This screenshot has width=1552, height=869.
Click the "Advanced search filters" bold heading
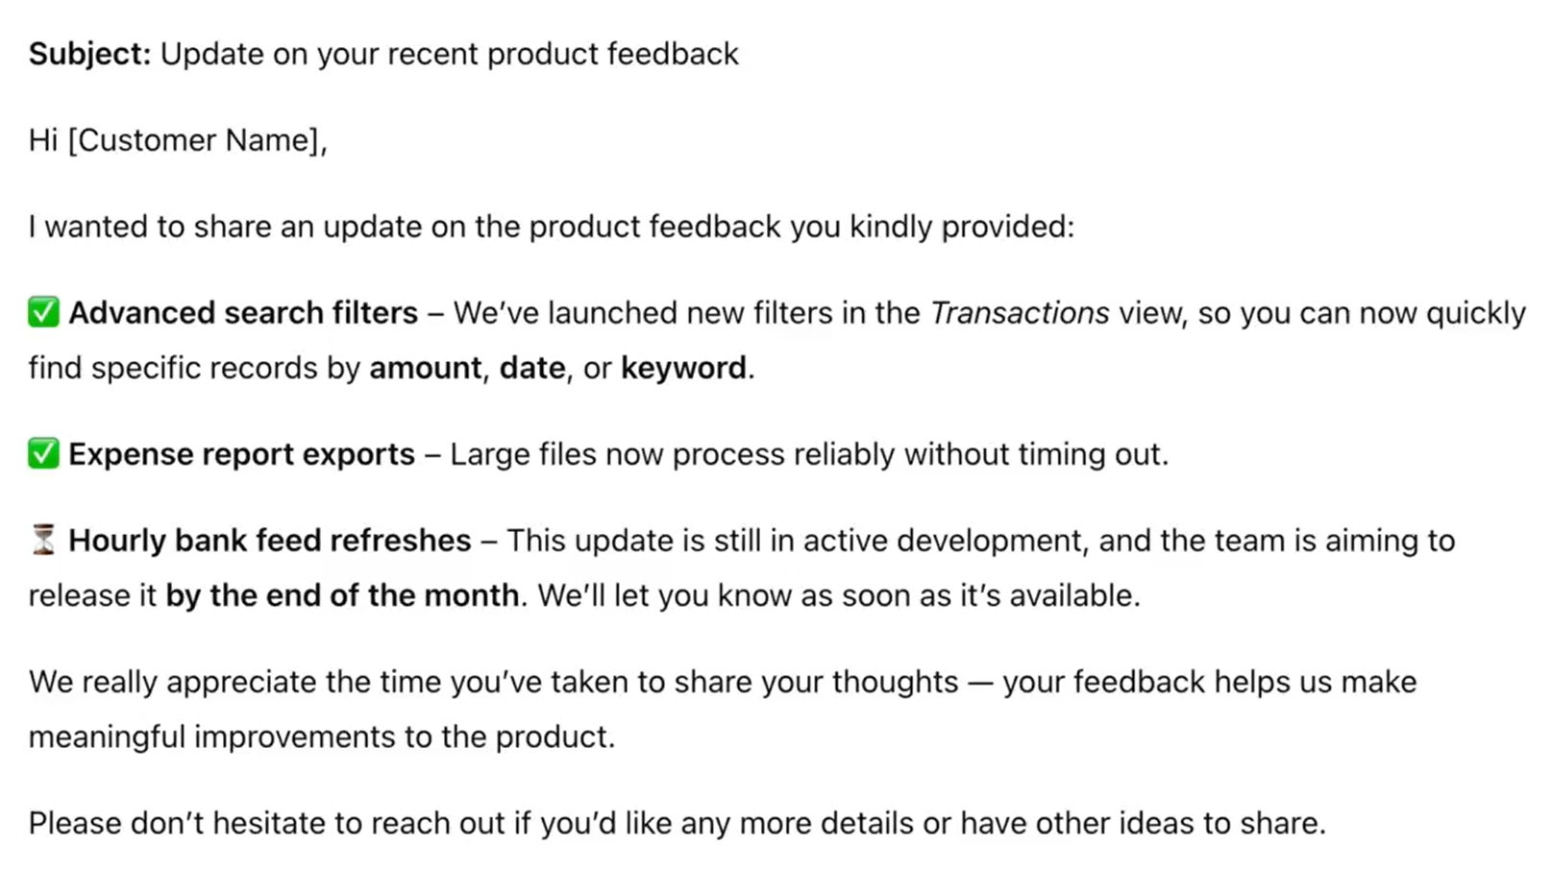pyautogui.click(x=243, y=313)
